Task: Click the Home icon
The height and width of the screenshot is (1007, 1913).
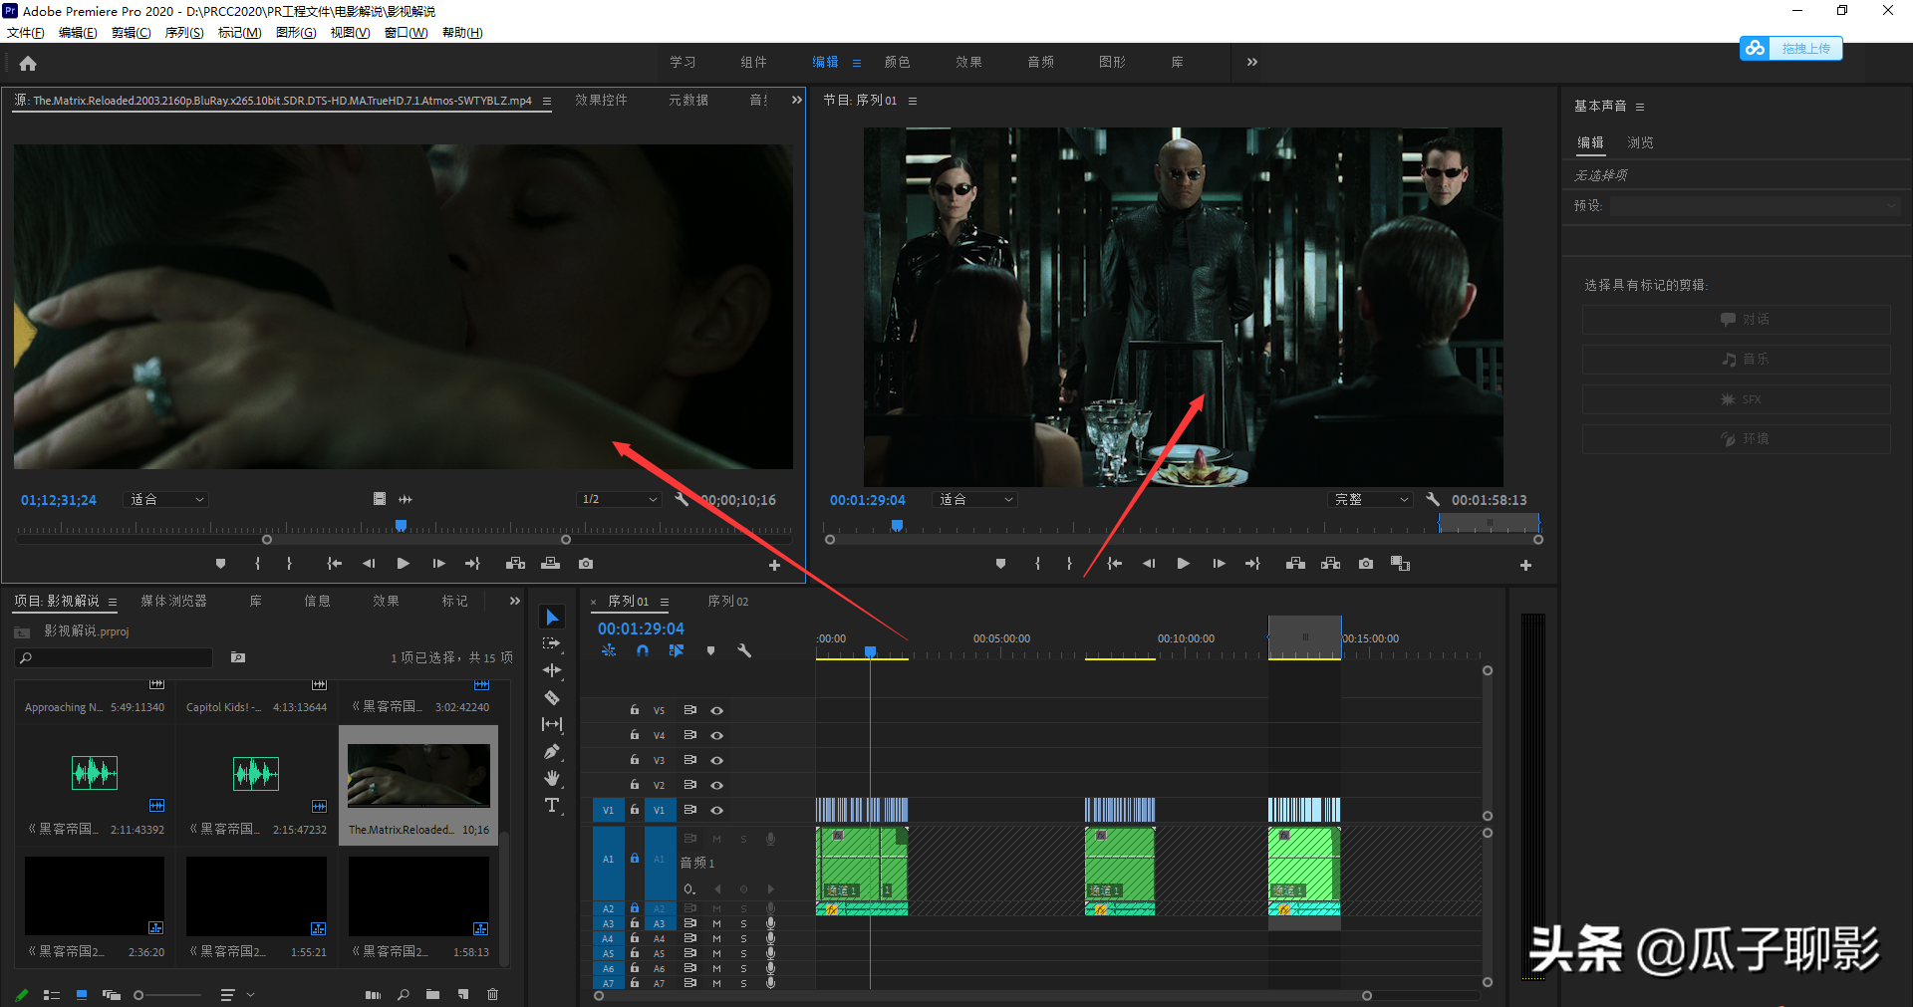Action: point(28,64)
